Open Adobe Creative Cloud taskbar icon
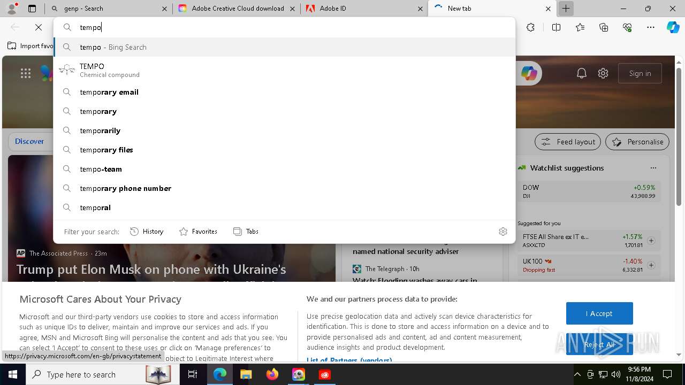Image resolution: width=685 pixels, height=385 pixels. [325, 374]
